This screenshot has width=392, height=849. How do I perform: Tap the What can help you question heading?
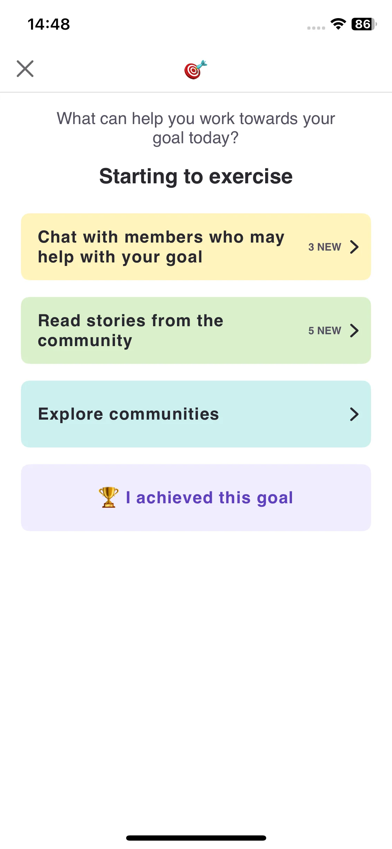click(196, 128)
